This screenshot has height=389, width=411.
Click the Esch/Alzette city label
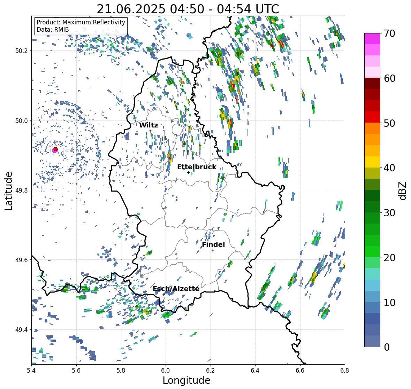pyautogui.click(x=176, y=289)
